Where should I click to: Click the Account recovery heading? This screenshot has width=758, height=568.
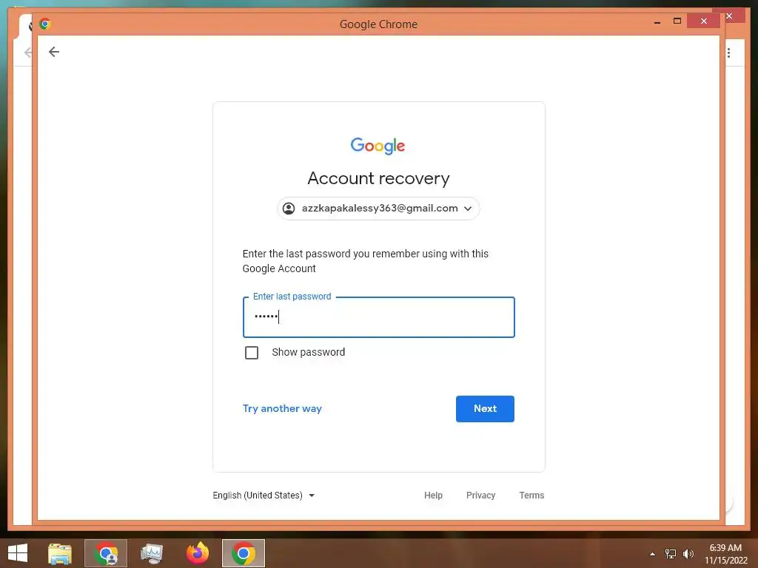[378, 178]
